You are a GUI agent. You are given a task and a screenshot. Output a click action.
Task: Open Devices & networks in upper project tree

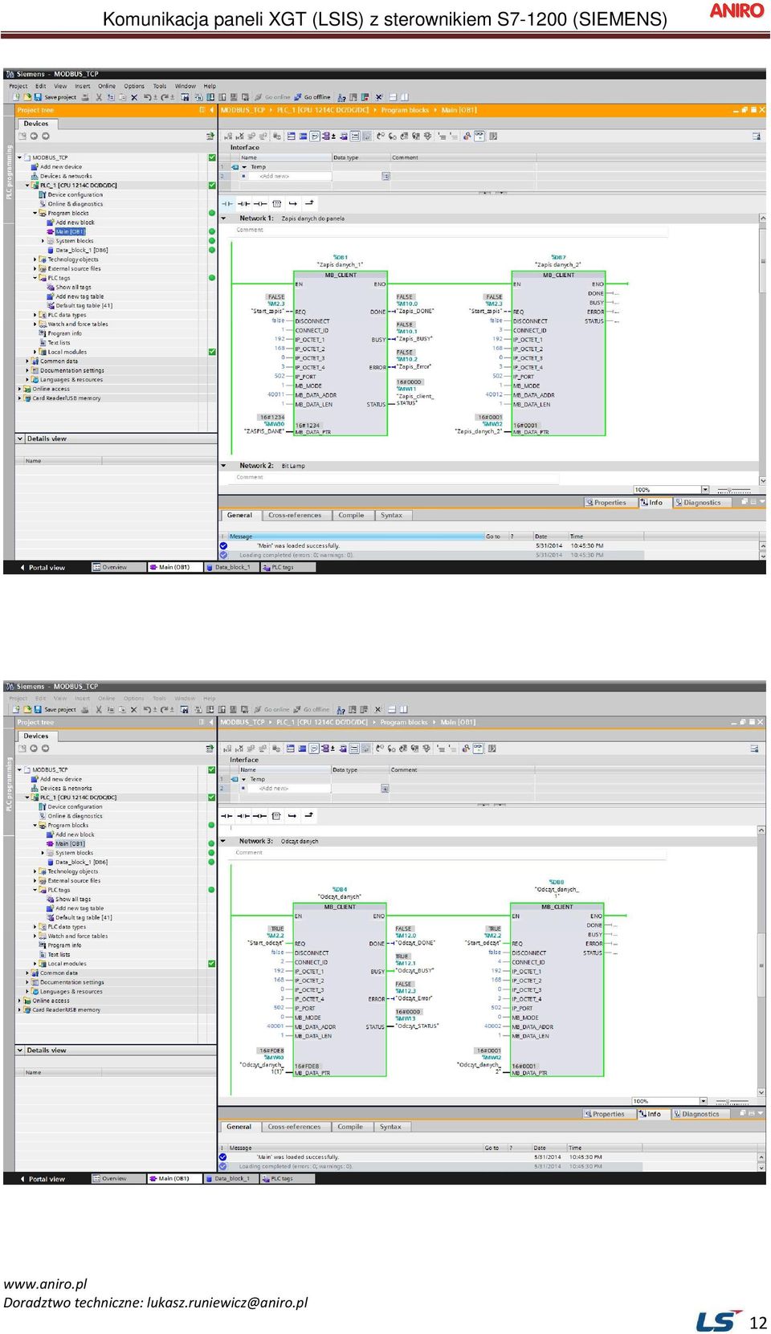point(66,176)
